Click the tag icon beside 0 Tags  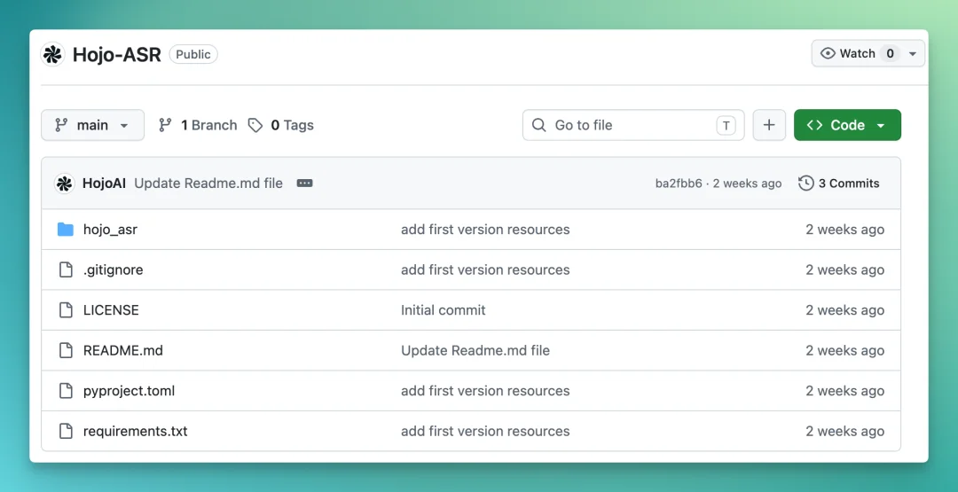(255, 125)
